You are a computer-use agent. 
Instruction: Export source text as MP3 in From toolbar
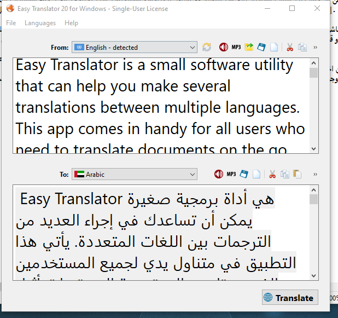(x=236, y=47)
